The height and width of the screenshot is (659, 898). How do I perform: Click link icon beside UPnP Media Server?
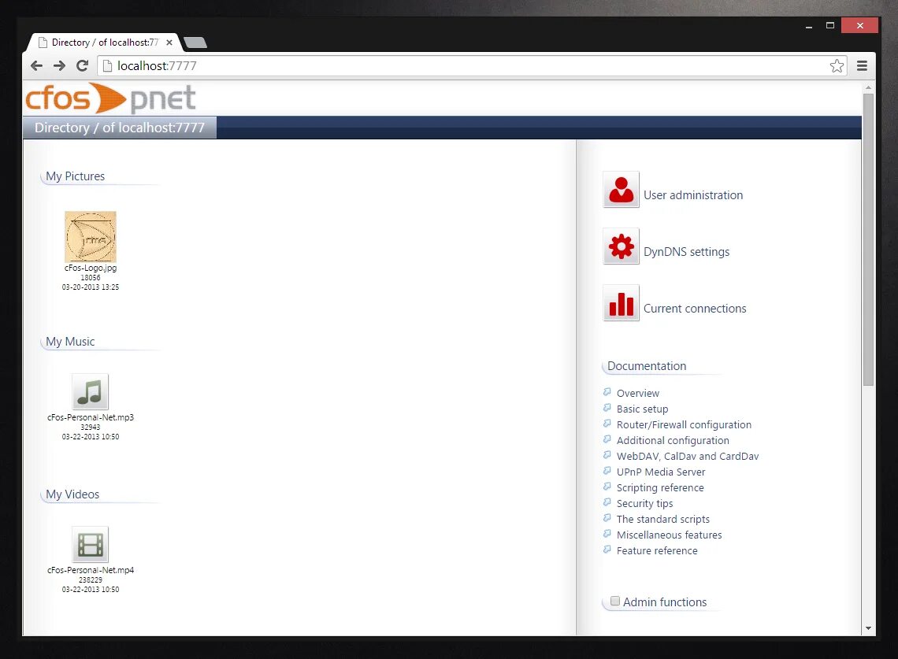607,471
